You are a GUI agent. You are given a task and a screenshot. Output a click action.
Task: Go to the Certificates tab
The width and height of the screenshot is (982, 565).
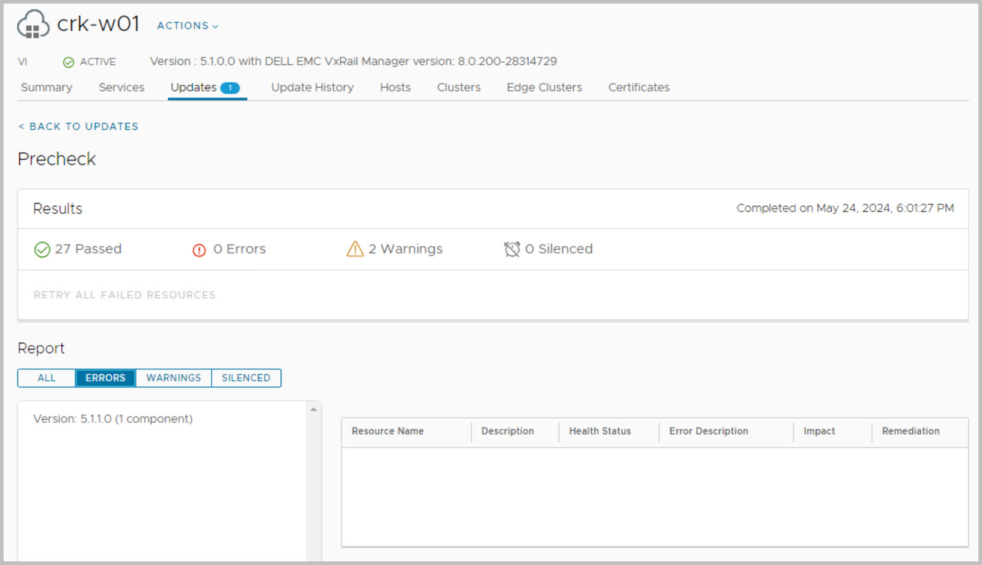(639, 88)
